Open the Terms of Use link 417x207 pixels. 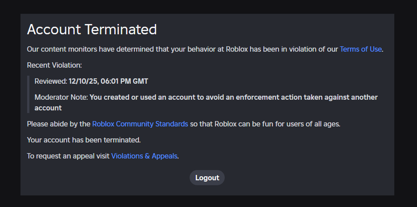tap(360, 49)
